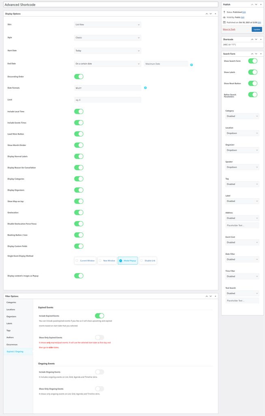Click the help icon next to Date Formats
The image size is (265, 416).
click(x=145, y=88)
